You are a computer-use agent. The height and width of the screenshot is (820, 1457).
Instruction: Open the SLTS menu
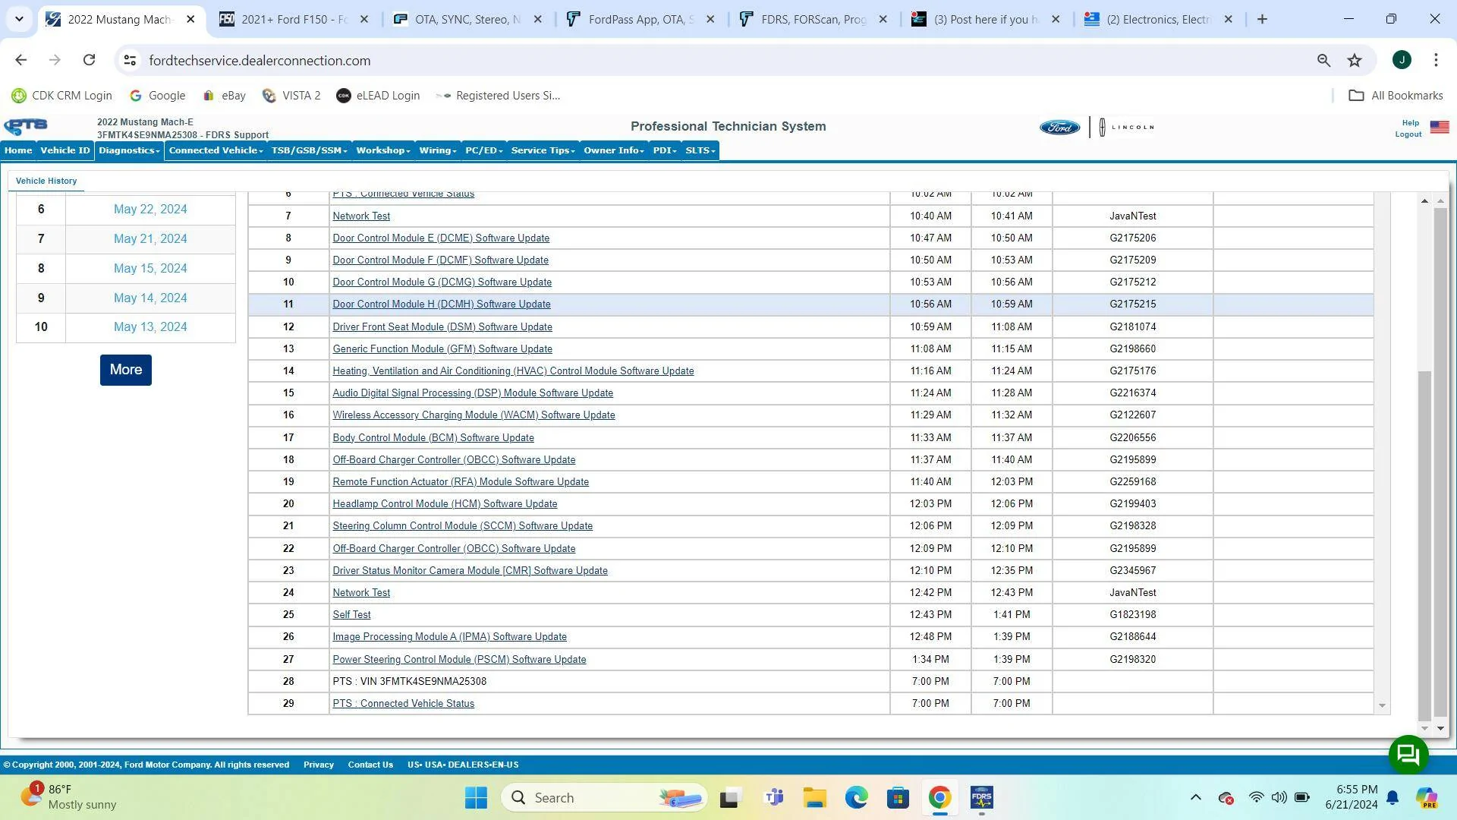point(700,150)
